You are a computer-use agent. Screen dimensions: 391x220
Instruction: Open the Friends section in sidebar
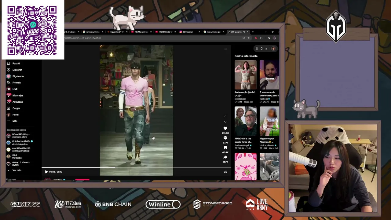[14, 82]
